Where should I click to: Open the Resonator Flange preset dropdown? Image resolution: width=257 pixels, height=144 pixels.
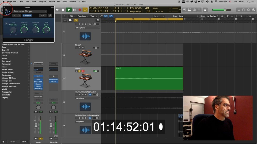(x=30, y=11)
